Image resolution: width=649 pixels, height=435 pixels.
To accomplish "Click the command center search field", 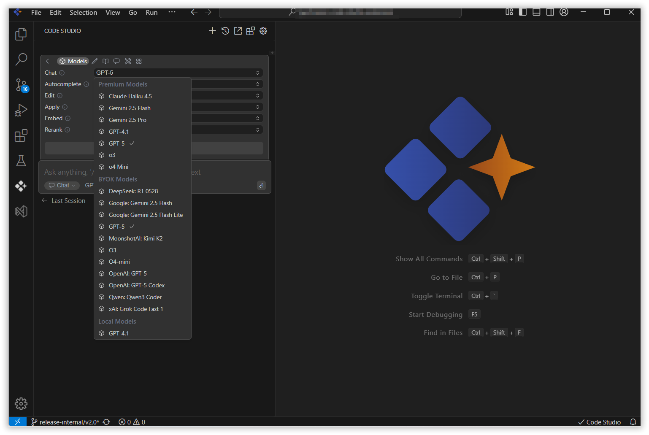I will [x=340, y=13].
